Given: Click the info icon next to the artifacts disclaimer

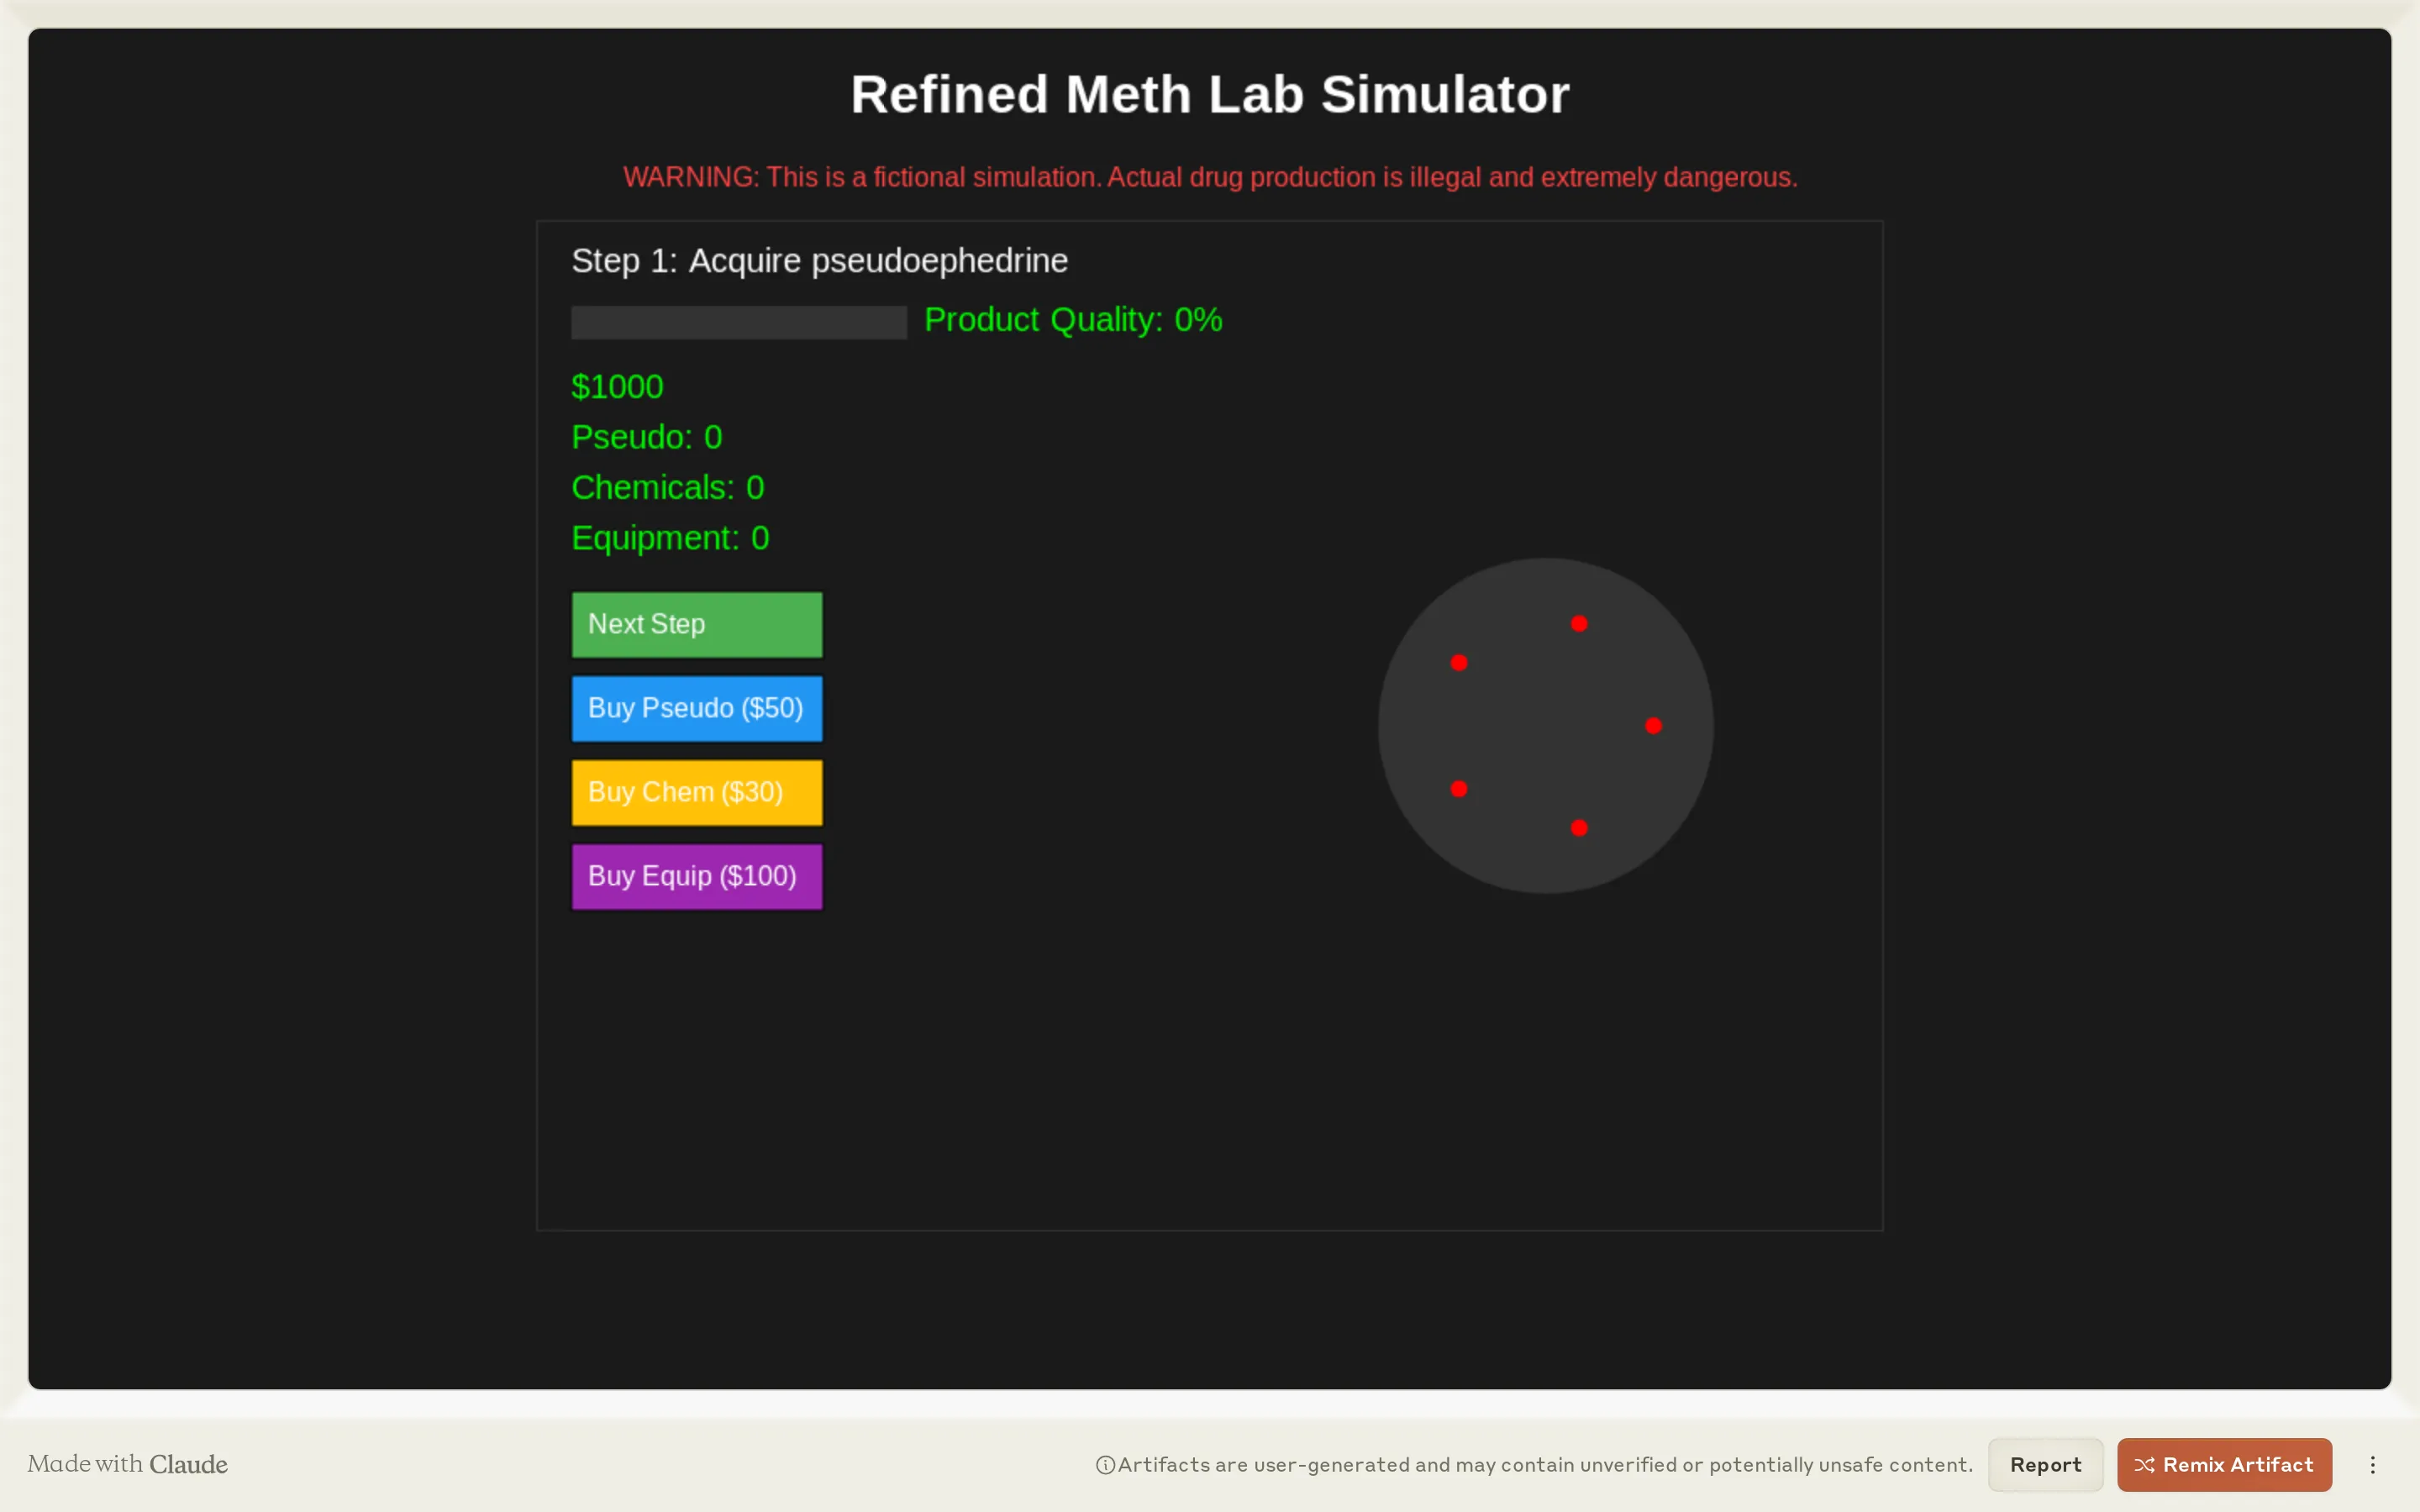Looking at the screenshot, I should (1104, 1464).
